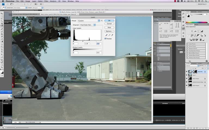209x130 pixels.
Task: Open the Essentials workspace switcher
Action: 202,4
